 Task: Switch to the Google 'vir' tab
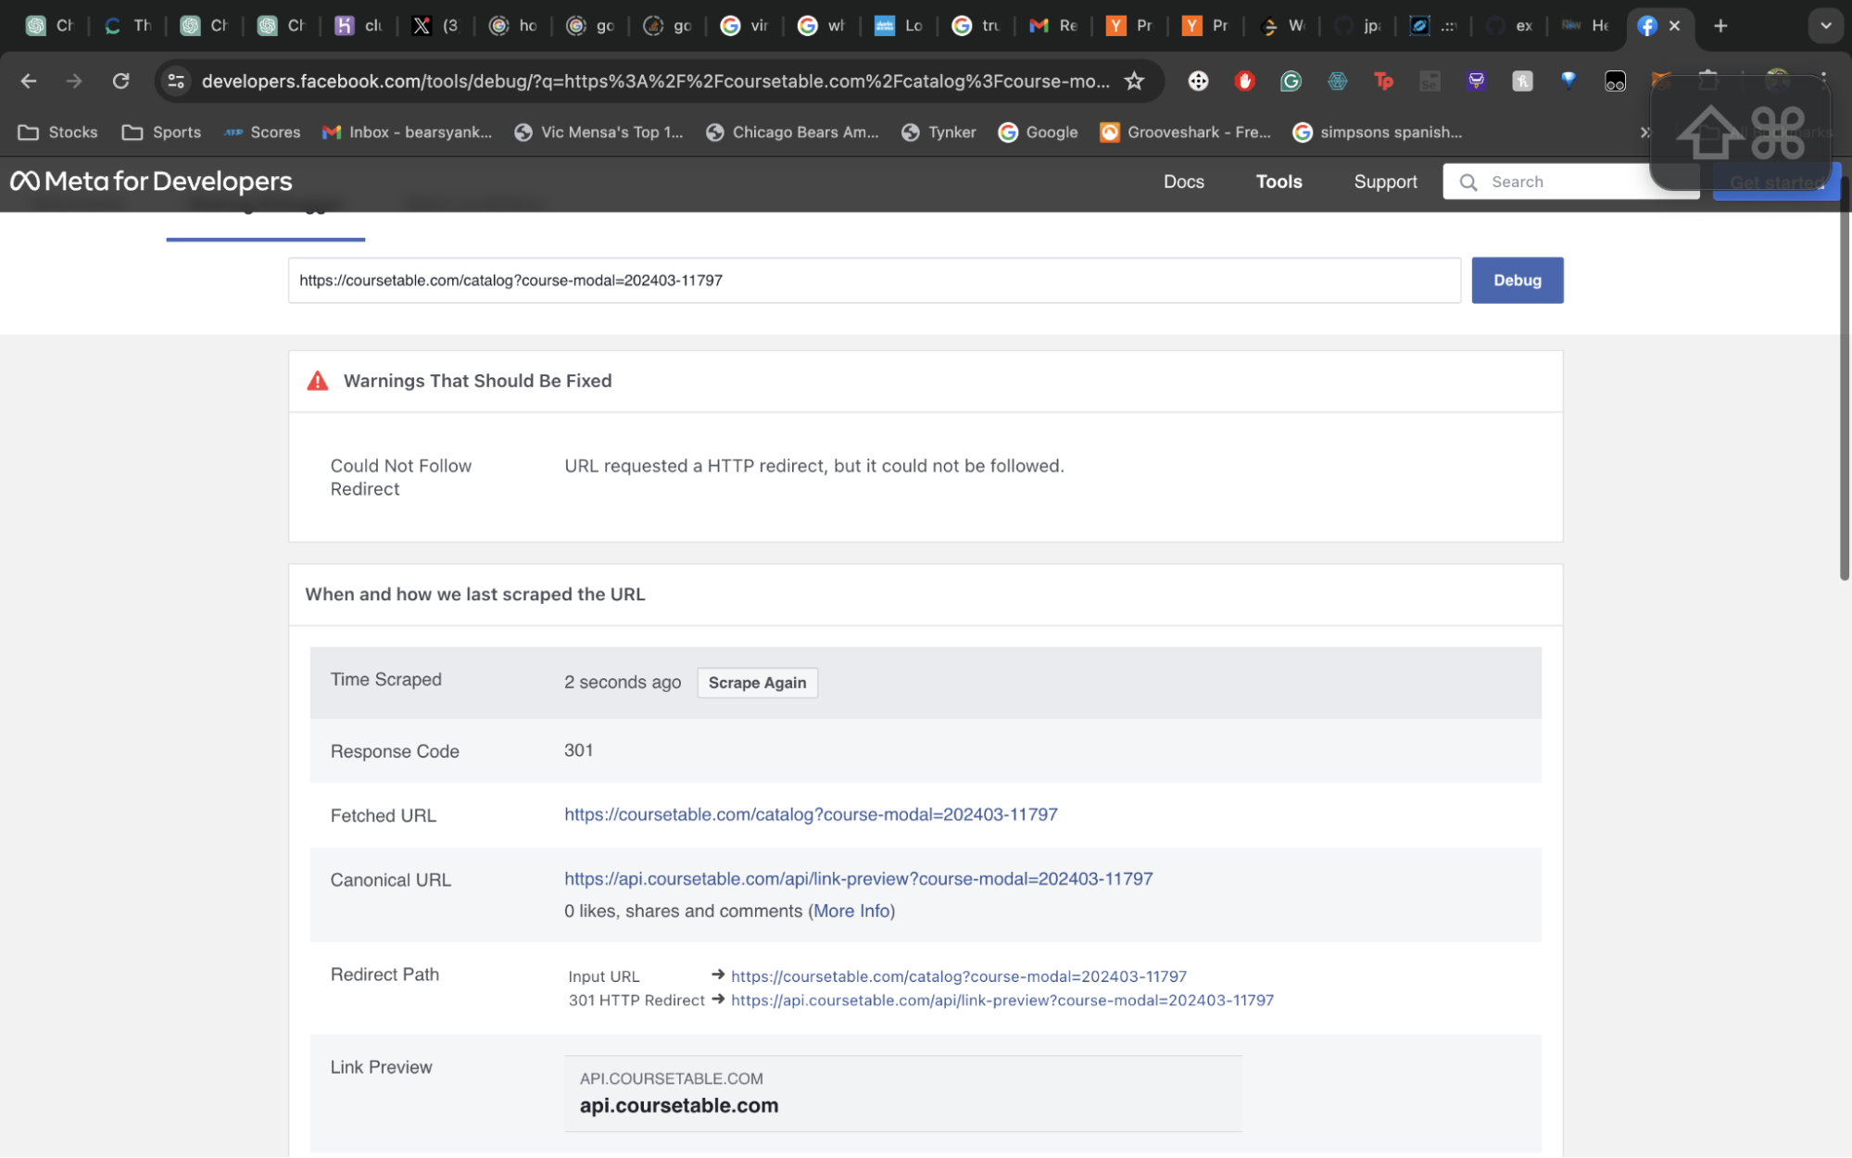[746, 26]
